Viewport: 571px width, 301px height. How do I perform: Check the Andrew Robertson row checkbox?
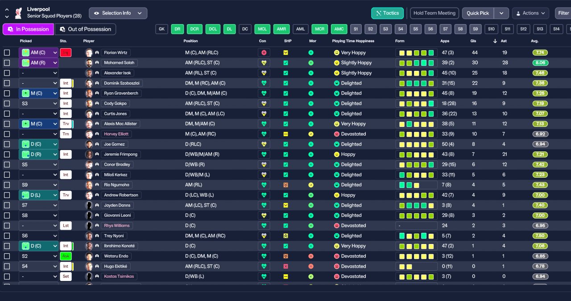(x=7, y=195)
